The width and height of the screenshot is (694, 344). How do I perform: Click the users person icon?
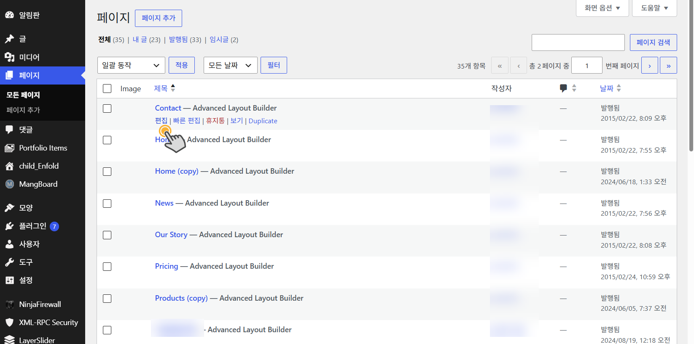pos(9,244)
